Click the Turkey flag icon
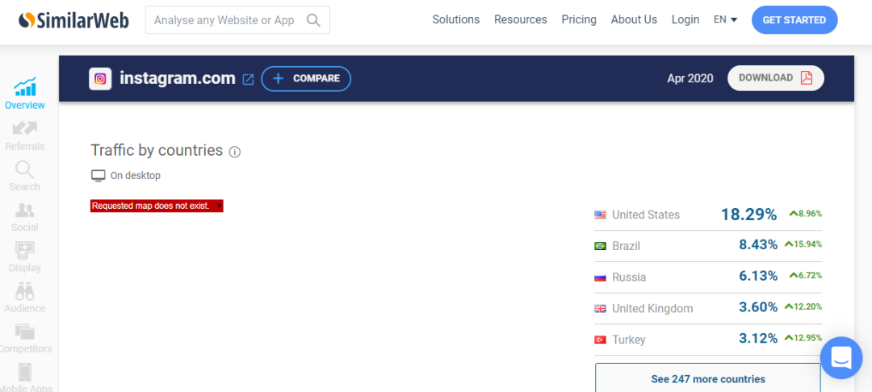The width and height of the screenshot is (872, 392). (600, 340)
